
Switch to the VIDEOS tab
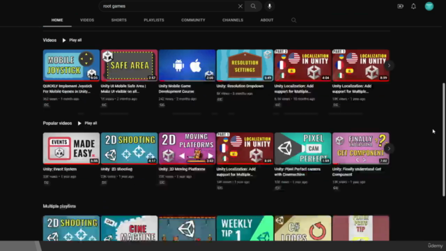tap(87, 20)
